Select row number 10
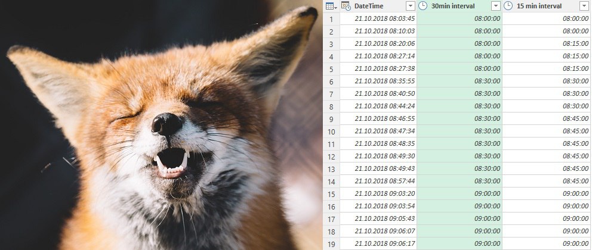The width and height of the screenshot is (592, 250). tap(331, 132)
